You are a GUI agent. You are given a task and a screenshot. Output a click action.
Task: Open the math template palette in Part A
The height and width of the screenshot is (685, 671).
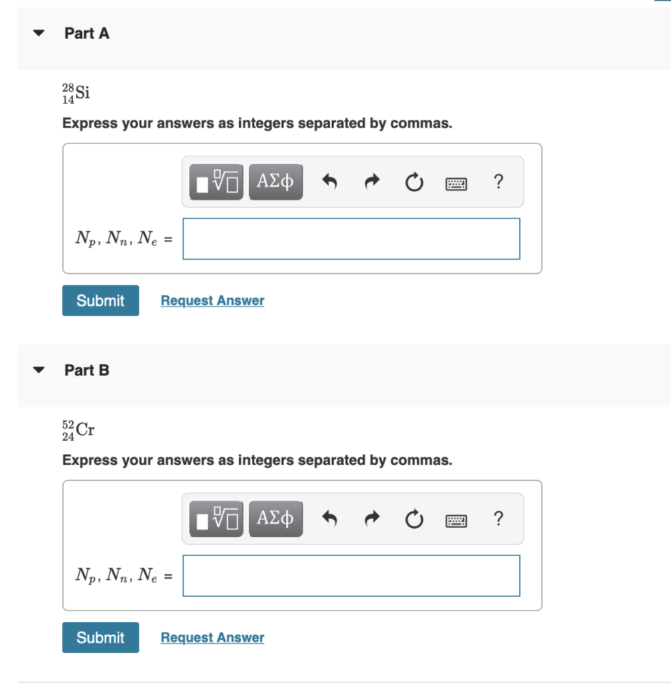point(215,181)
